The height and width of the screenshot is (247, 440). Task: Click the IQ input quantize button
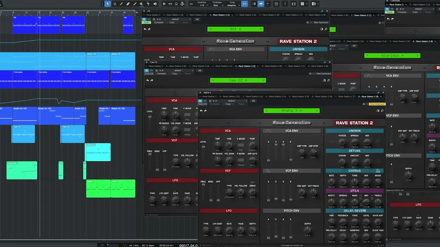191,4
